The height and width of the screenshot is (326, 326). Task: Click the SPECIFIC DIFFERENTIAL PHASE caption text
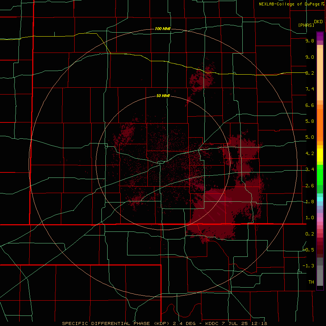pos(106,323)
